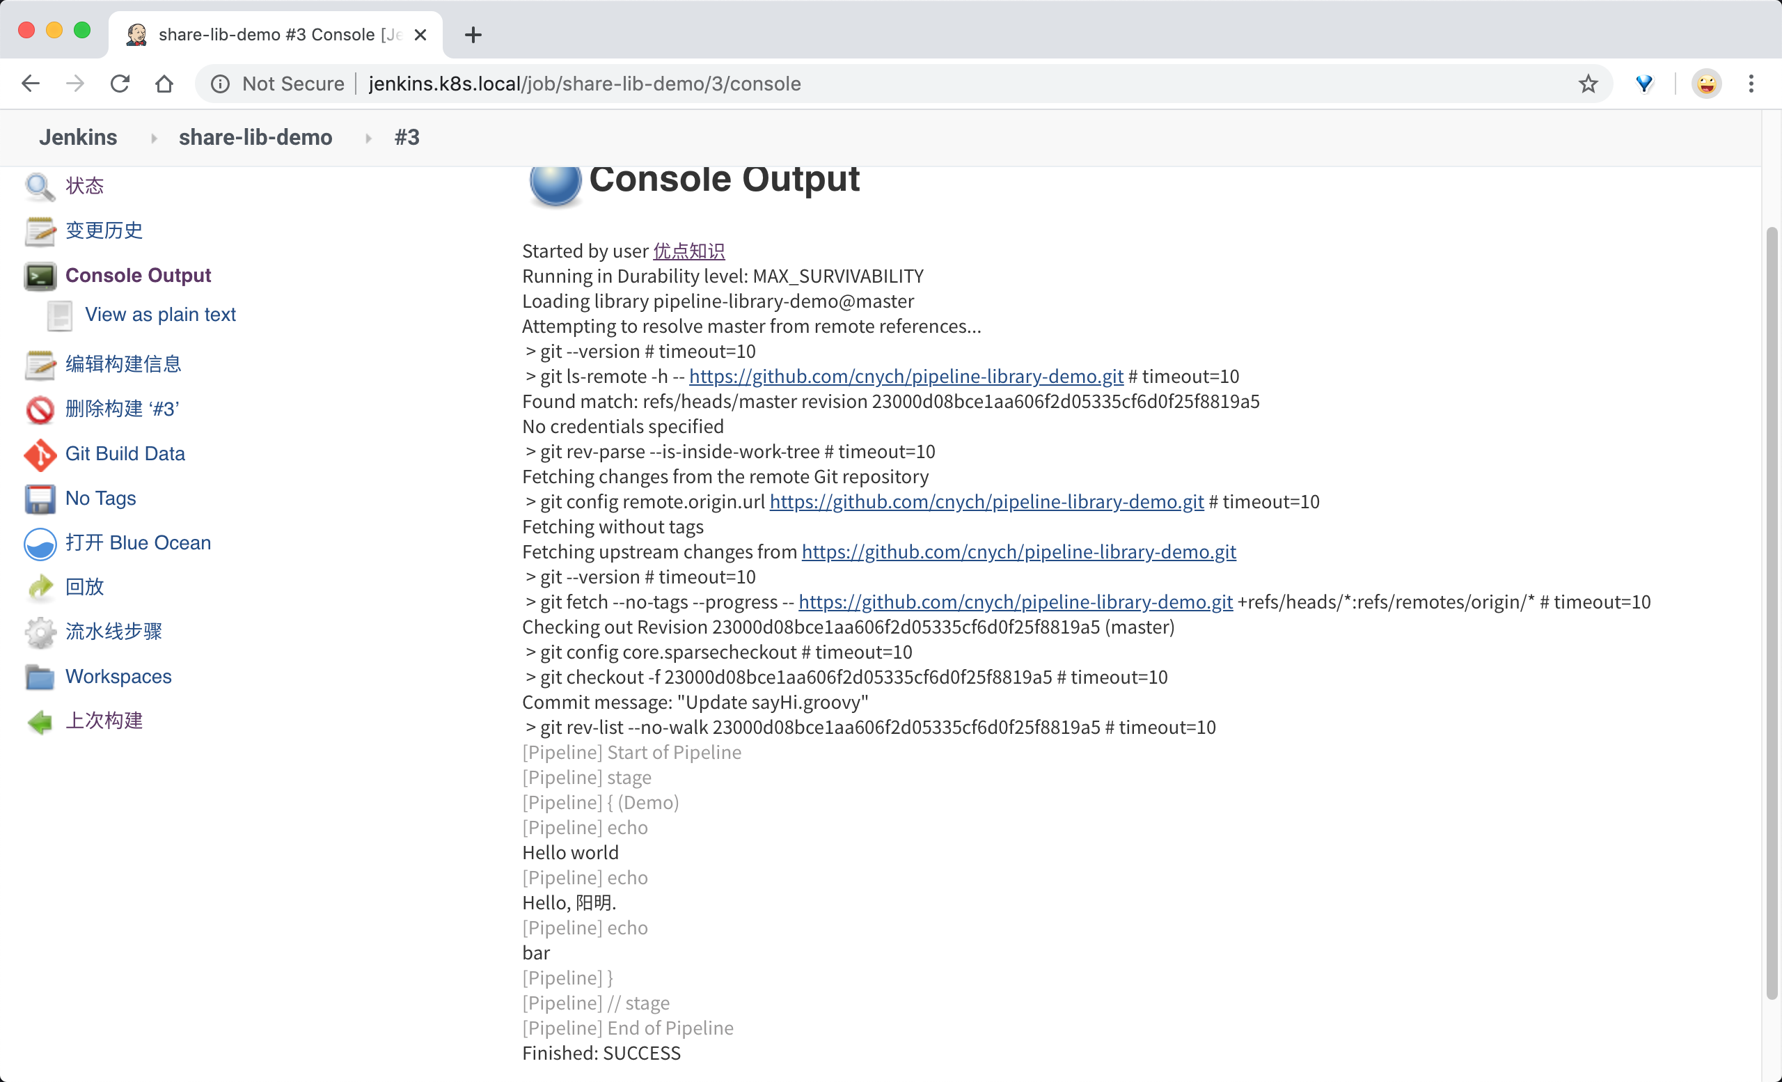Open user 优点知识 profile link
Image resolution: width=1782 pixels, height=1082 pixels.
click(688, 250)
